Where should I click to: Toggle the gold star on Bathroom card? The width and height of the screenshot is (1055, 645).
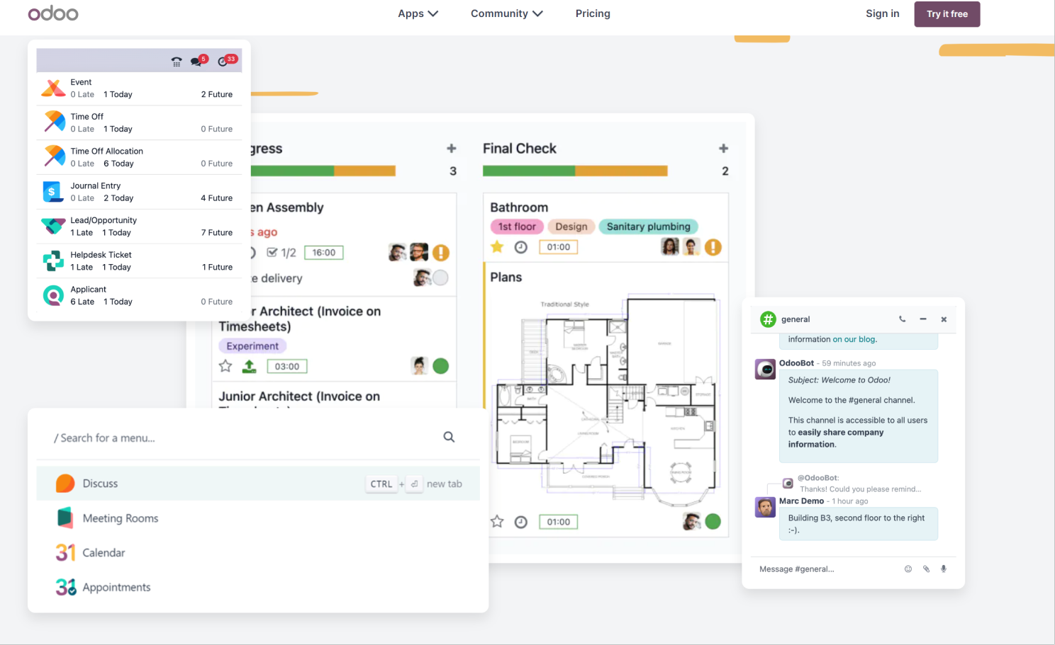[x=497, y=246]
